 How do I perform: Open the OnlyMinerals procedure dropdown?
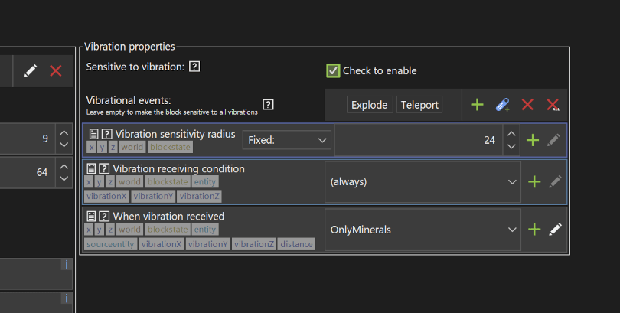pyautogui.click(x=423, y=230)
